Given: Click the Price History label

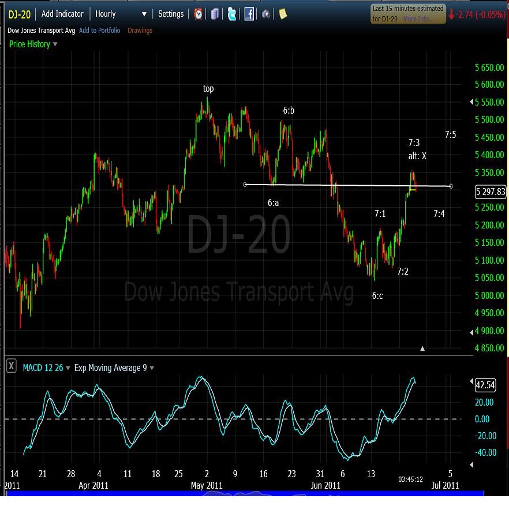Looking at the screenshot, I should 29,44.
